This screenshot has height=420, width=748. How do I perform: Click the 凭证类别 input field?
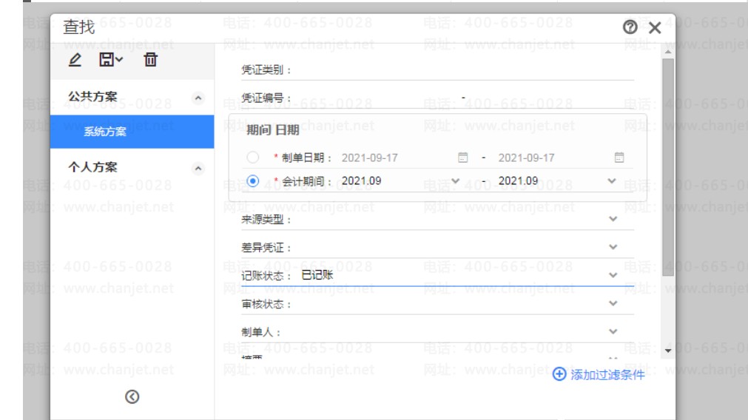click(464, 70)
